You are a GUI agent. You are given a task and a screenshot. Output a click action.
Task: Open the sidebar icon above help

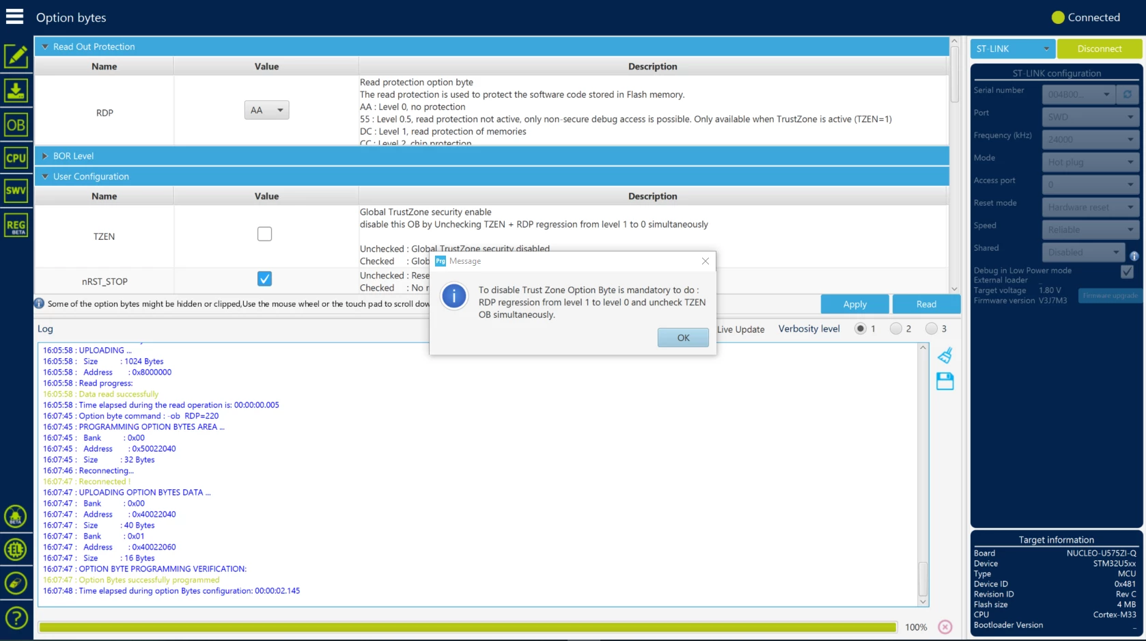point(16,583)
